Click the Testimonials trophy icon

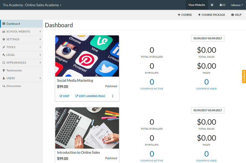[x=4, y=70]
